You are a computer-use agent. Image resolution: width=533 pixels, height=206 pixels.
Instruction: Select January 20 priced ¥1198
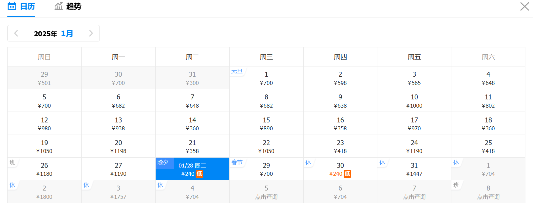(x=118, y=146)
